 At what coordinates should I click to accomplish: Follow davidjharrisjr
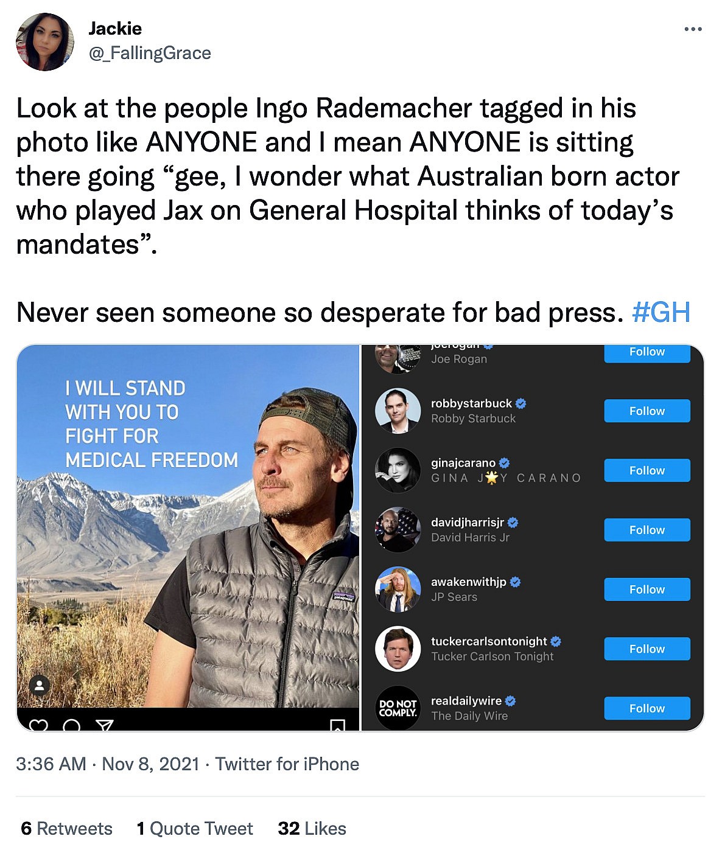tap(647, 530)
